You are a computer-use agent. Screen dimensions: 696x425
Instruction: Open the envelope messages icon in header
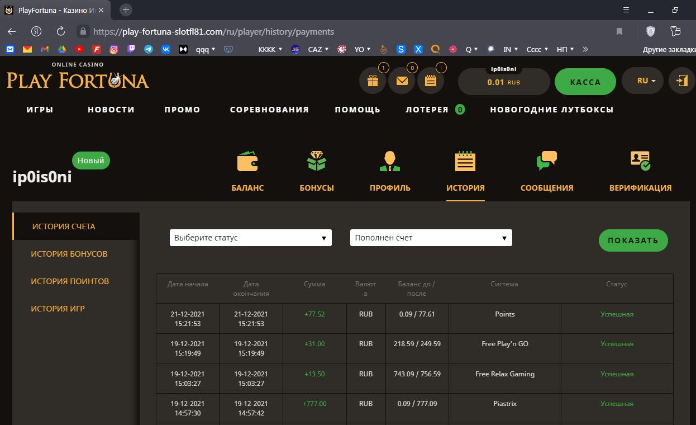pos(402,81)
